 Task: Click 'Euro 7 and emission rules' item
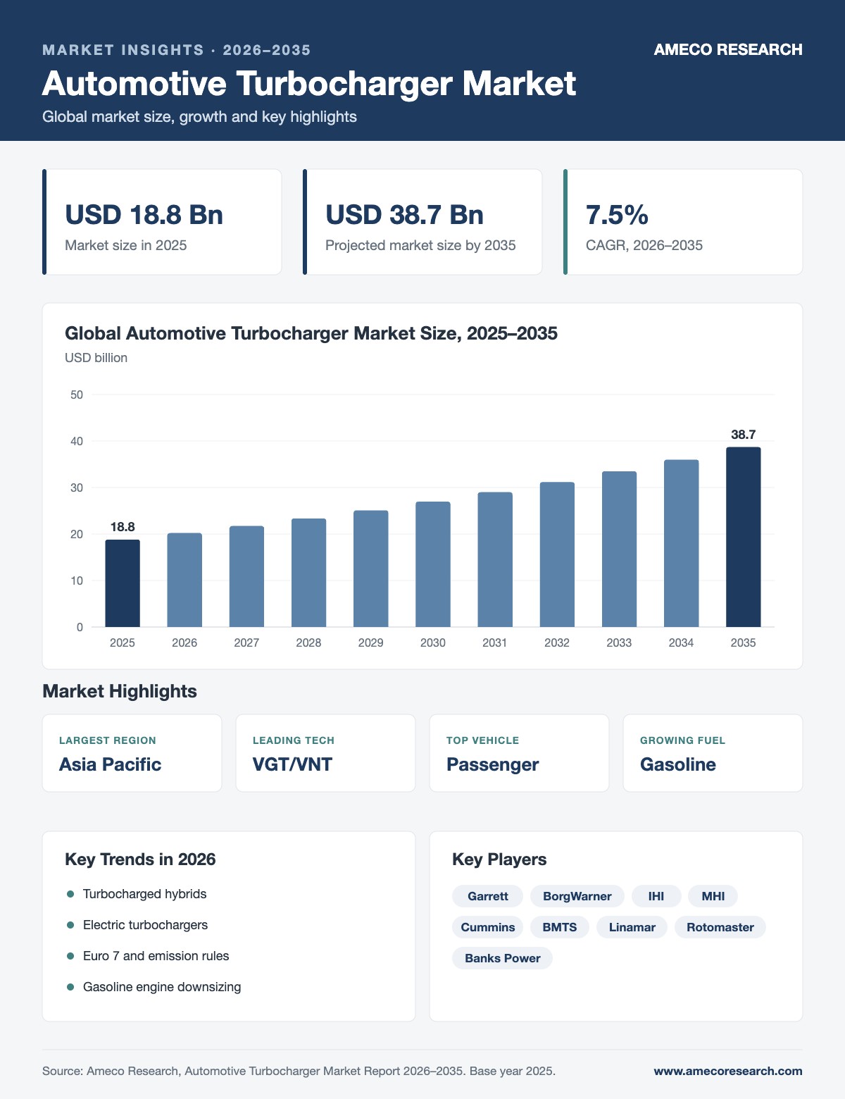[156, 956]
